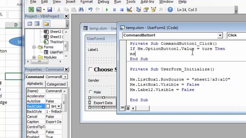Open the Project Explorer toolbar icon
The height and width of the screenshot is (138, 246).
point(138,10)
